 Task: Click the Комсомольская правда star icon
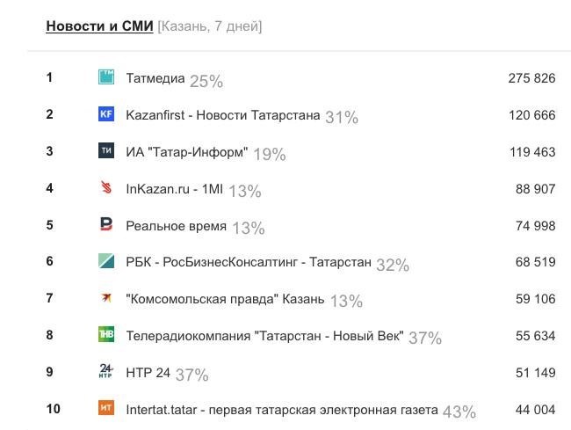click(x=106, y=298)
